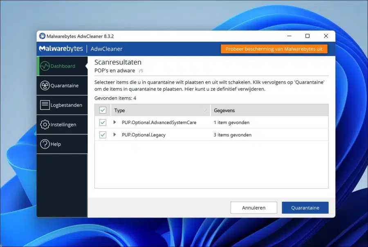Click the AdwCleaner title bar app icon
The width and height of the screenshot is (368, 247).
[42, 36]
